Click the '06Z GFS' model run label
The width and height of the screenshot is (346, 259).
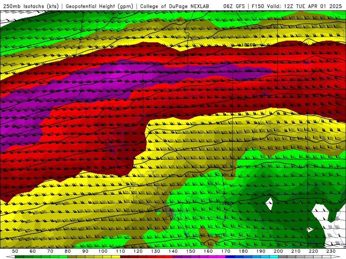coord(234,6)
